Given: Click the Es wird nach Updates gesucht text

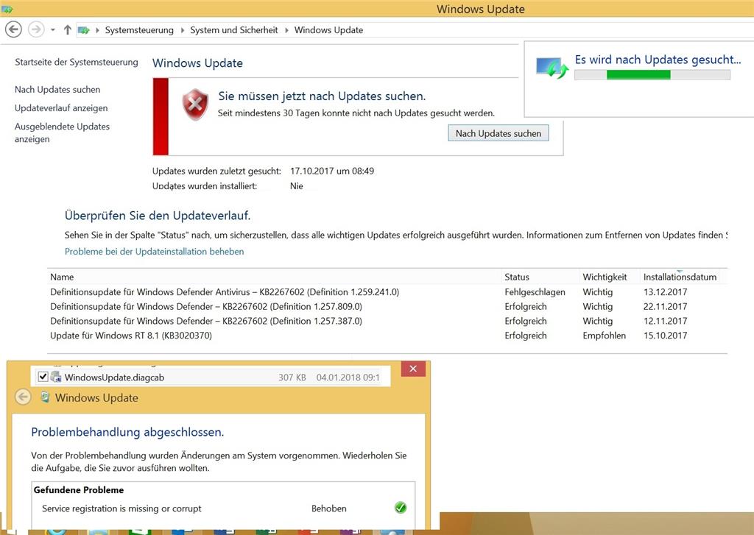Looking at the screenshot, I should pos(658,60).
